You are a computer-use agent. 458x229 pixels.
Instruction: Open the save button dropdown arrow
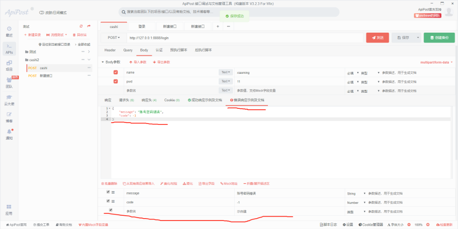[x=418, y=38]
